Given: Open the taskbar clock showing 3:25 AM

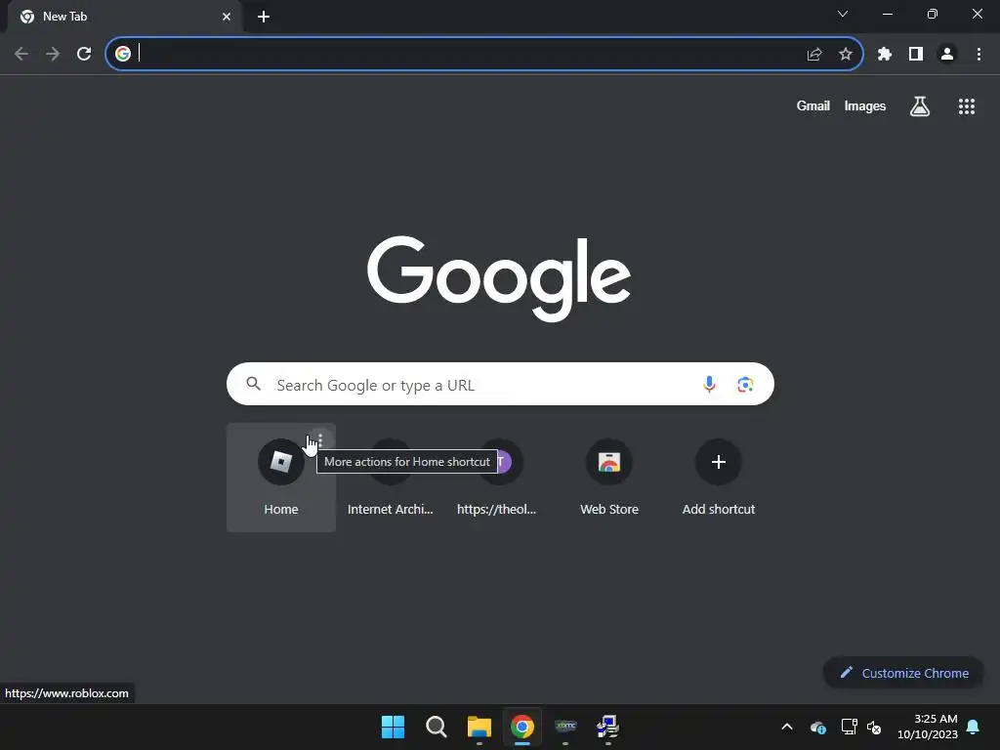Looking at the screenshot, I should coord(928,727).
